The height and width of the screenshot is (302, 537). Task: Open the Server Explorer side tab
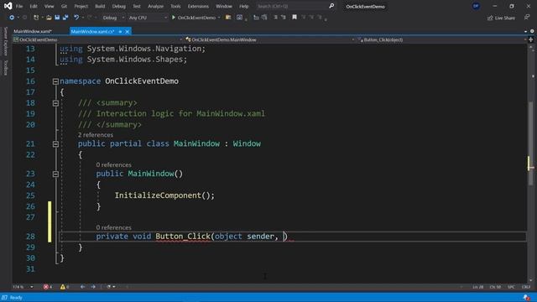[x=6, y=41]
